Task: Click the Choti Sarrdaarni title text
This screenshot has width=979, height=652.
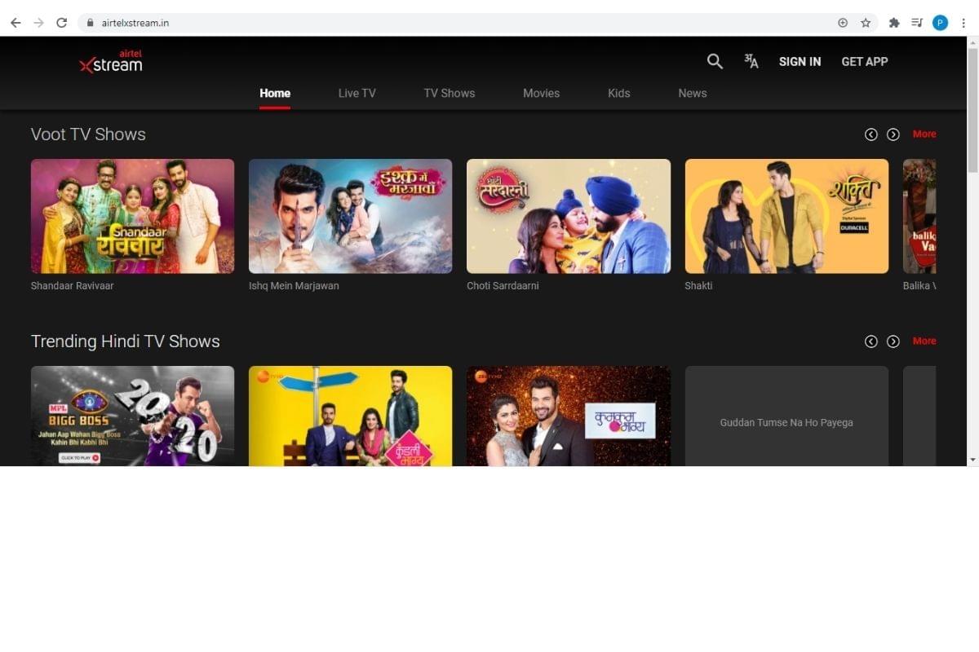Action: tap(503, 286)
